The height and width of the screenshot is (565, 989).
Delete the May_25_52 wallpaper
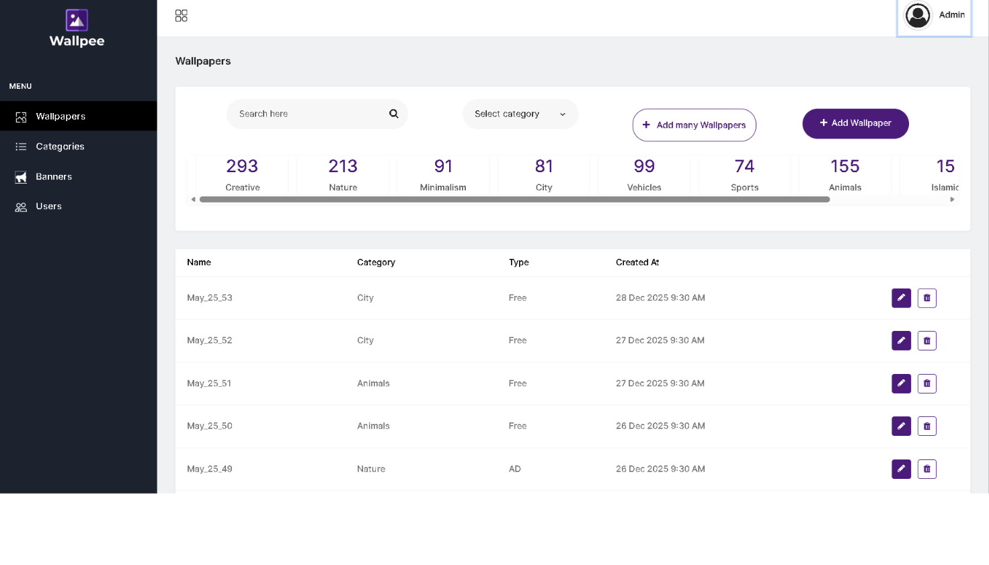[927, 340]
